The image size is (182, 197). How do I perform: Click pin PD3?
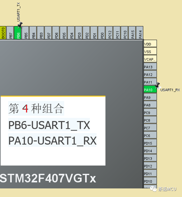79,33
